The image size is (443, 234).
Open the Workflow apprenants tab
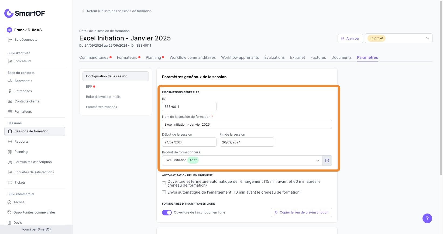(x=240, y=57)
